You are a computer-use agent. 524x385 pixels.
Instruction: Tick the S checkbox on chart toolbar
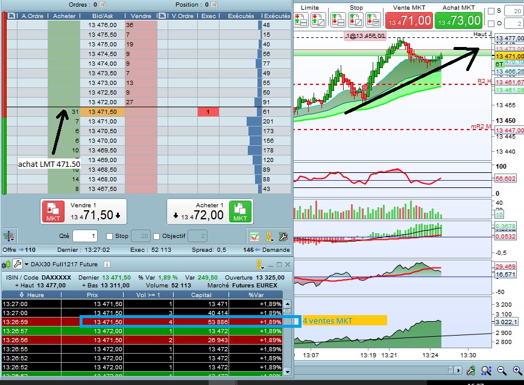[491, 11]
